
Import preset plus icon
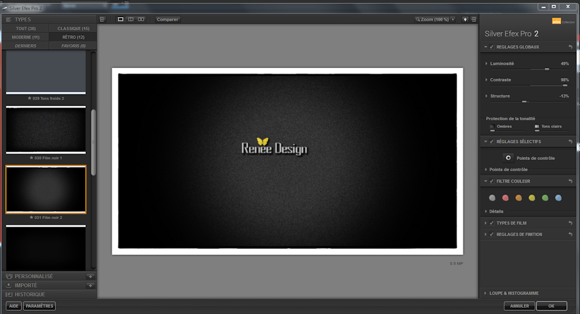tap(90, 286)
